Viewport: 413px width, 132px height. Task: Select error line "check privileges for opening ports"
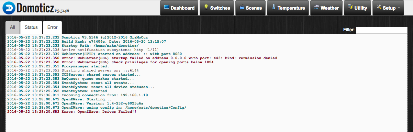(x=110, y=62)
